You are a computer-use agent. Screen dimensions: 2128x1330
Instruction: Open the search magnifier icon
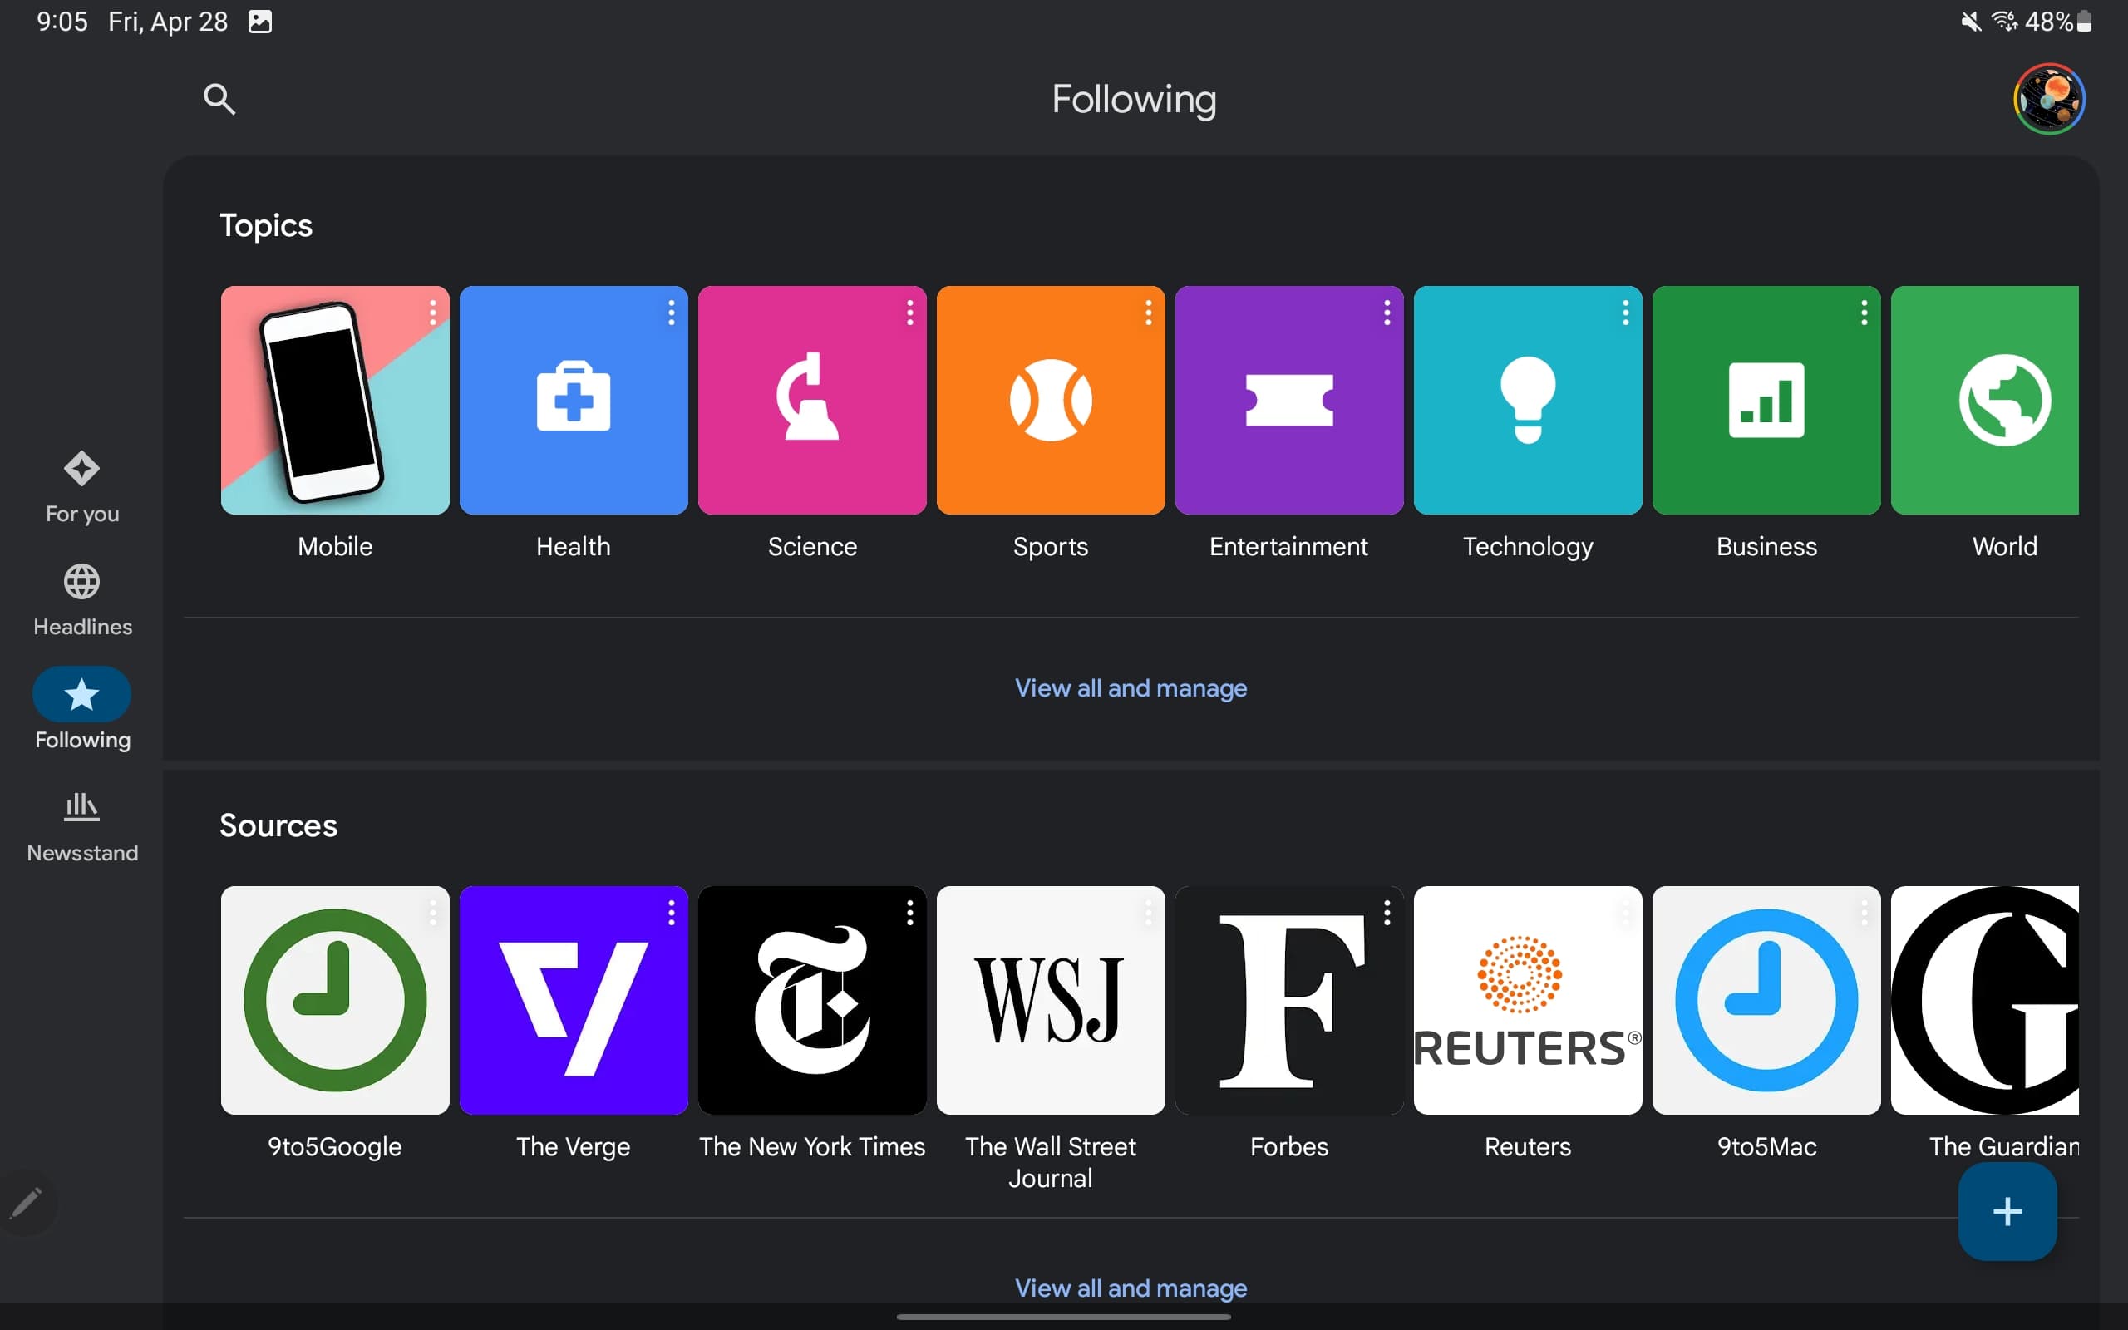219,99
